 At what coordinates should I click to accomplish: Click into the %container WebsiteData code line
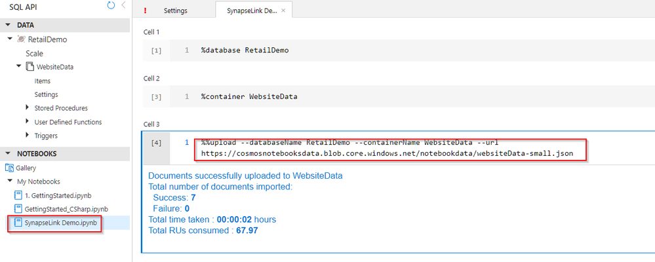(x=249, y=97)
